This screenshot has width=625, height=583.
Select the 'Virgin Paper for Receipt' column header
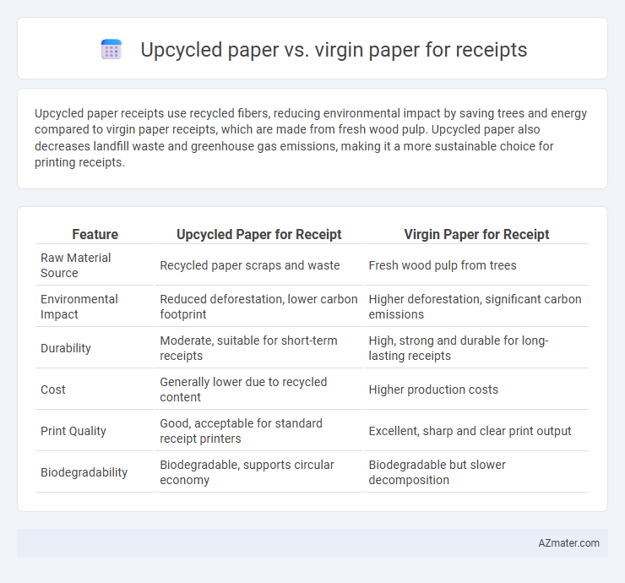[x=476, y=235]
